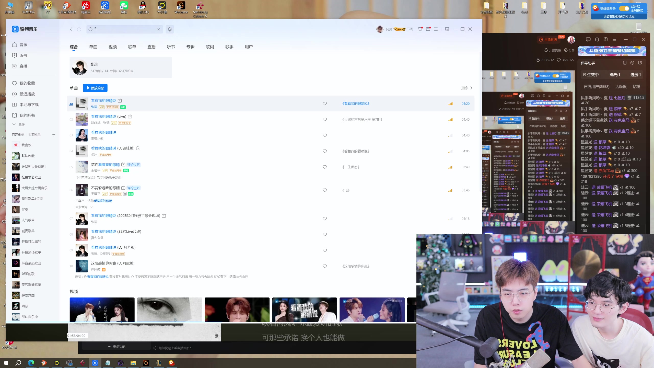Open 腾讯QQ desktop shortcut
The height and width of the screenshot is (368, 654).
tap(143, 8)
